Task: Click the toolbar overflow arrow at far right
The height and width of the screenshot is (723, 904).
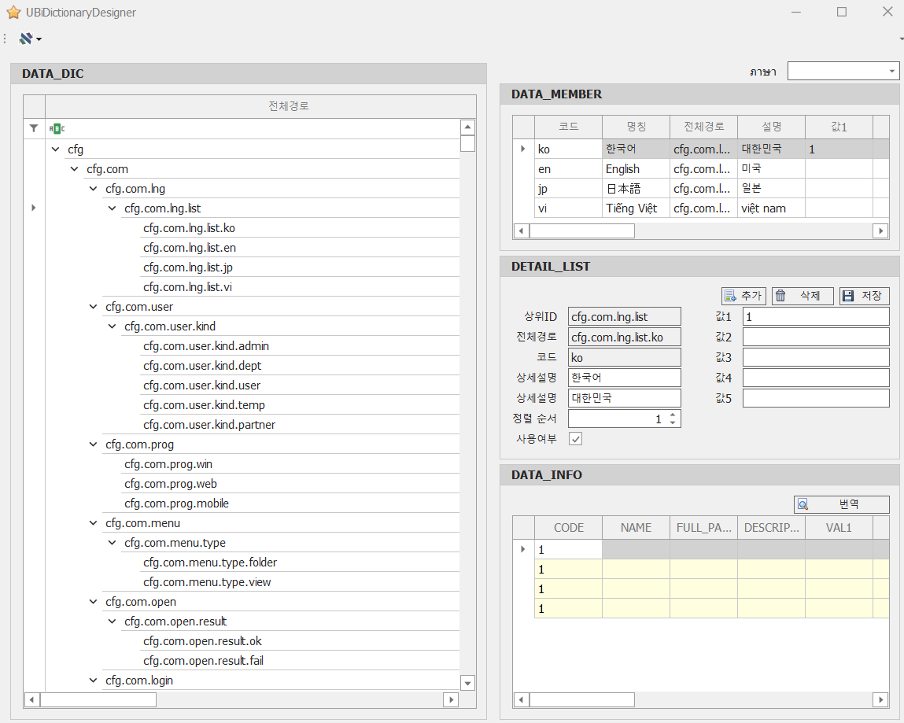Action: tap(901, 39)
